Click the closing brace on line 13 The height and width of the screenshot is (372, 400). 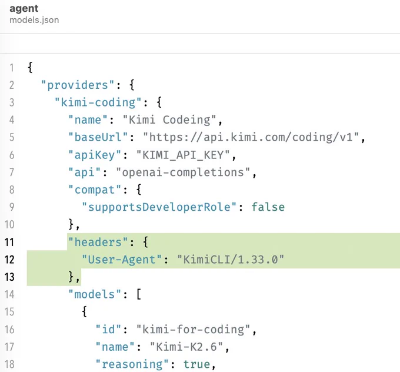pyautogui.click(x=71, y=277)
